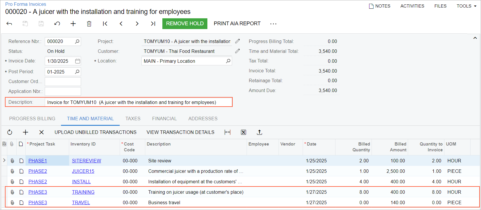
Task: Click the fit-to-width columns icon
Action: click(x=227, y=132)
